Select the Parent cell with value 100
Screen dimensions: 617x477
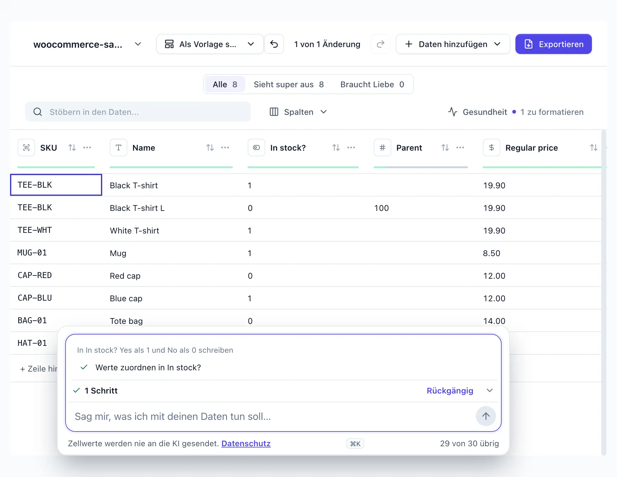point(420,208)
